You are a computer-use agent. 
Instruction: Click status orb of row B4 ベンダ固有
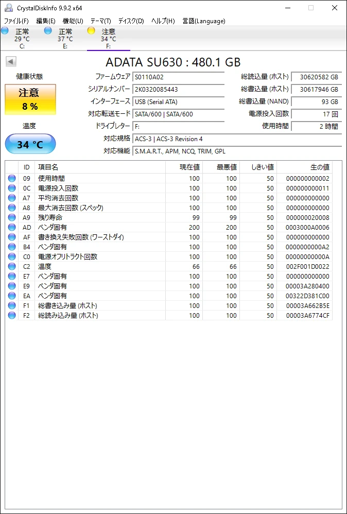pyautogui.click(x=12, y=247)
